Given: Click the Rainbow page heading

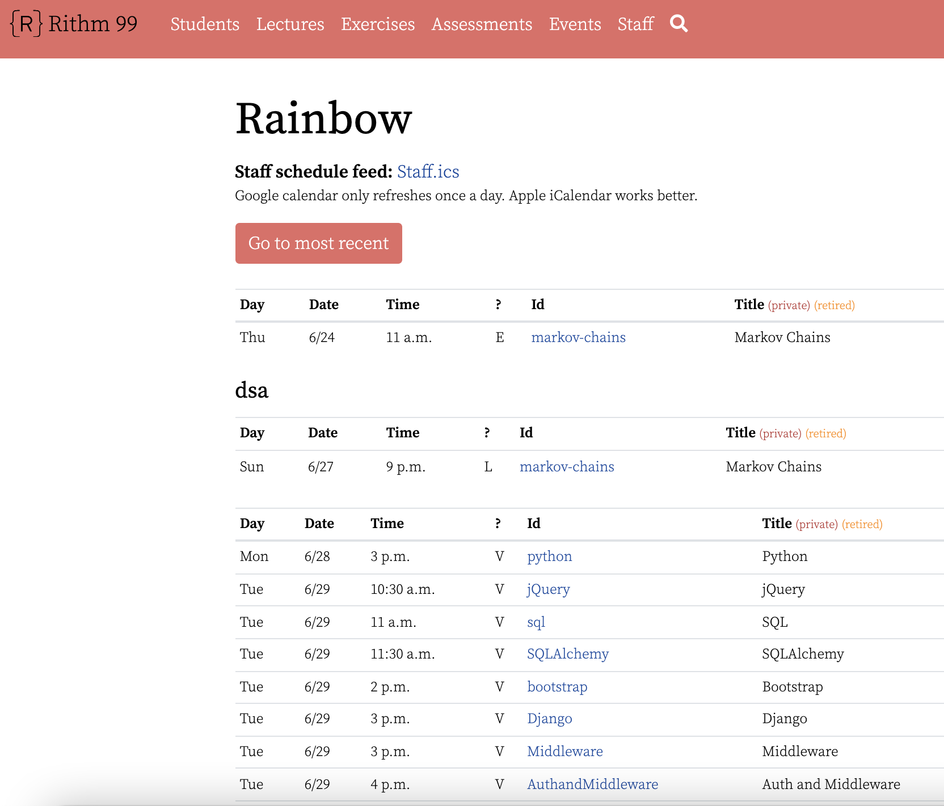Looking at the screenshot, I should [323, 119].
